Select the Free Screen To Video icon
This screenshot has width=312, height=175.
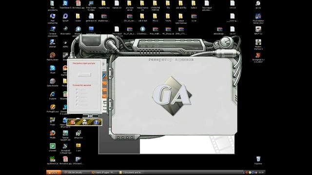point(91,5)
